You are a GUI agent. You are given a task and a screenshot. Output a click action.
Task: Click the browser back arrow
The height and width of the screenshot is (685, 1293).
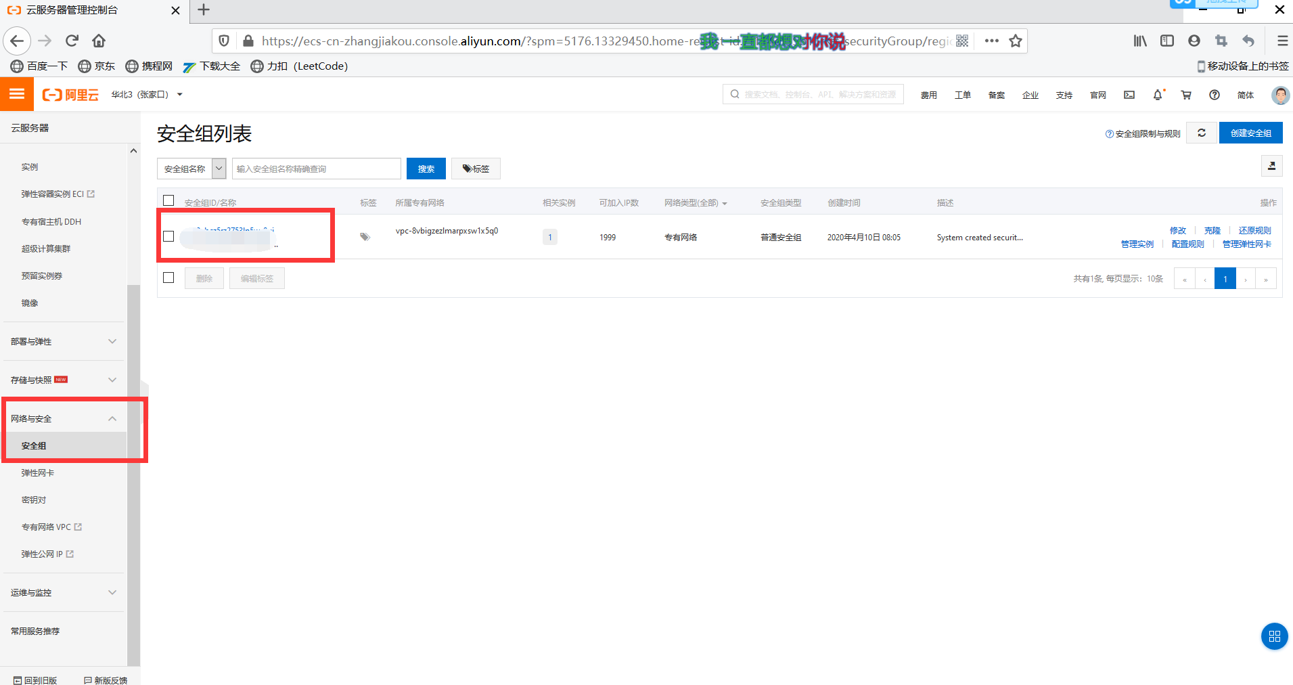click(x=17, y=41)
